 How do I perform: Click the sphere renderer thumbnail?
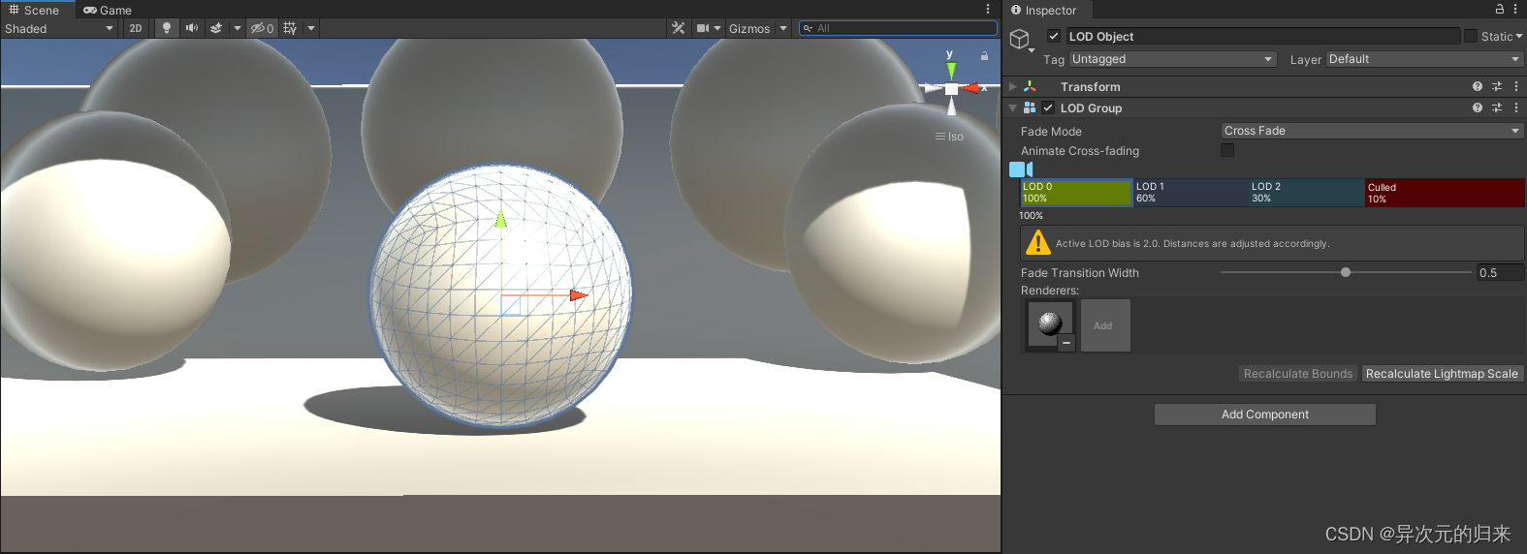[x=1051, y=323]
